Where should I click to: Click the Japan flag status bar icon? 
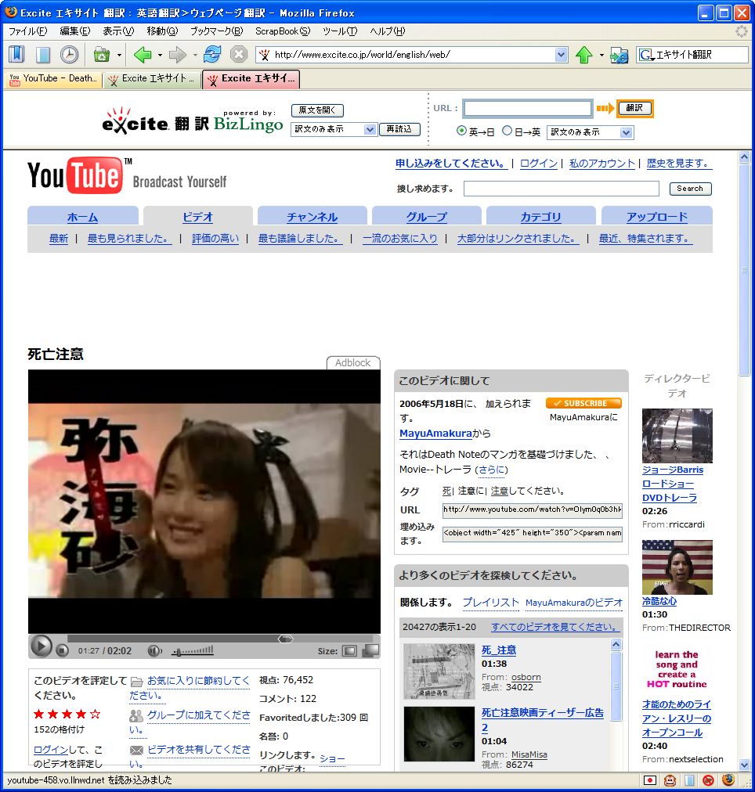pos(650,780)
